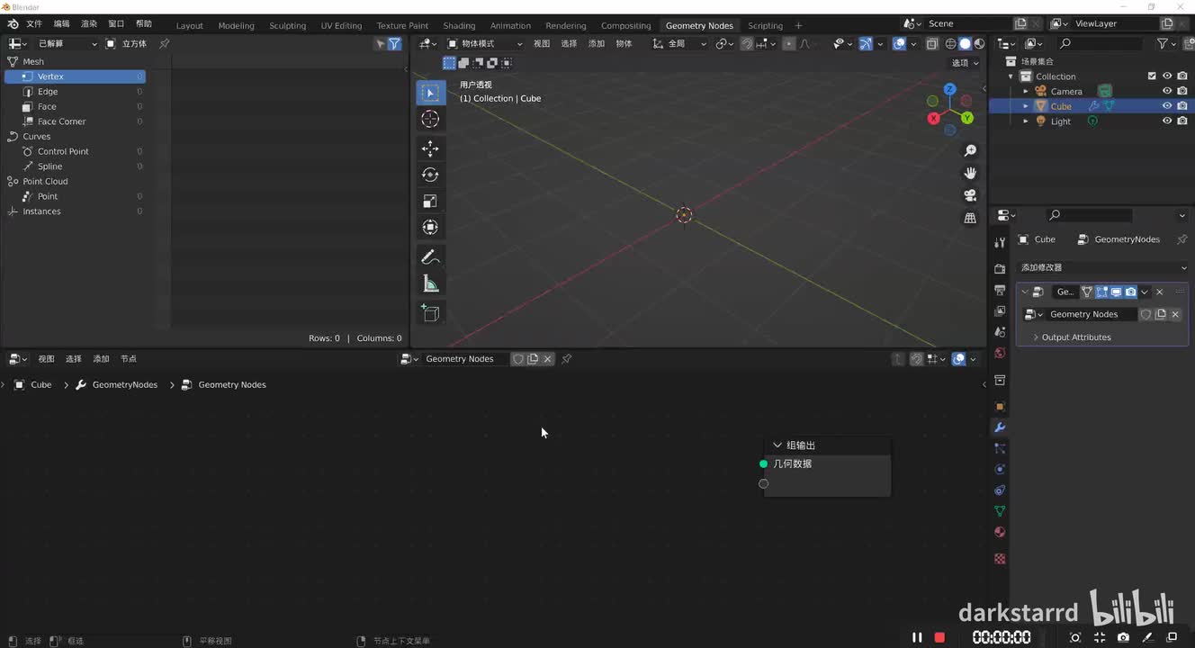
Task: Select the Scale tool in viewport toolbar
Action: pos(430,201)
